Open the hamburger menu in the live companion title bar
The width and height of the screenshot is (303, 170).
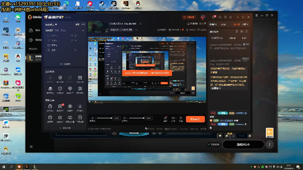tap(231, 17)
